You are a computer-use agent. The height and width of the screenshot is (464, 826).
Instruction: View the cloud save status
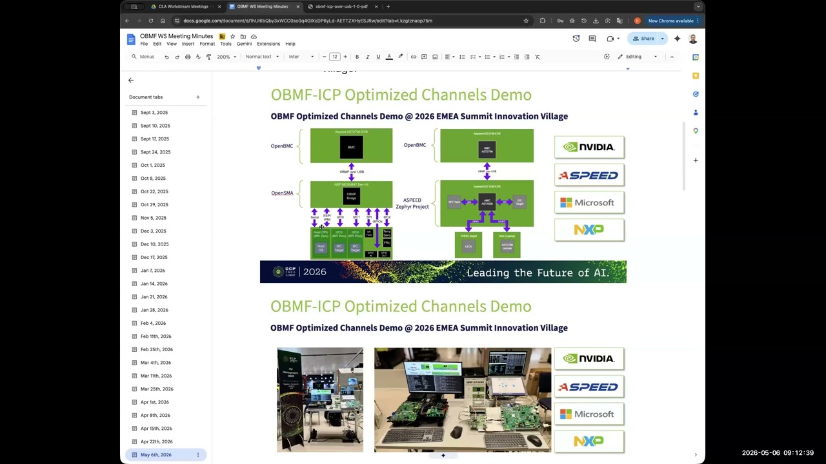[254, 37]
